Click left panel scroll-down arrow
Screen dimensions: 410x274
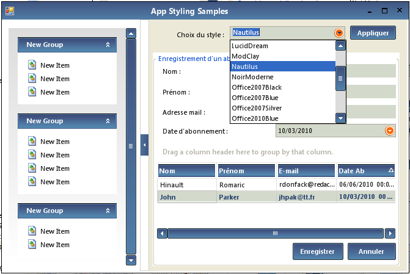pyautogui.click(x=130, y=260)
